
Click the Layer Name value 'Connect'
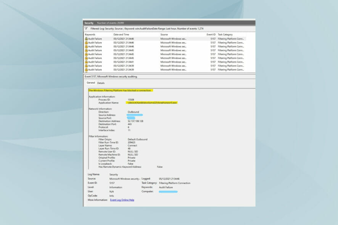[x=132, y=145]
